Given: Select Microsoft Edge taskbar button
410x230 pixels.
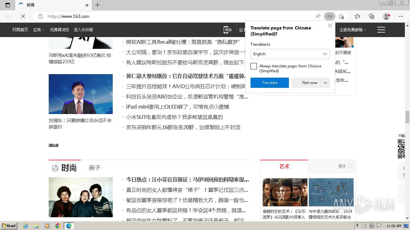Looking at the screenshot, I should [x=69, y=226].
